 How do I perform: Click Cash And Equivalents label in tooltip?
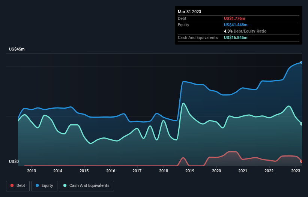[x=198, y=37]
